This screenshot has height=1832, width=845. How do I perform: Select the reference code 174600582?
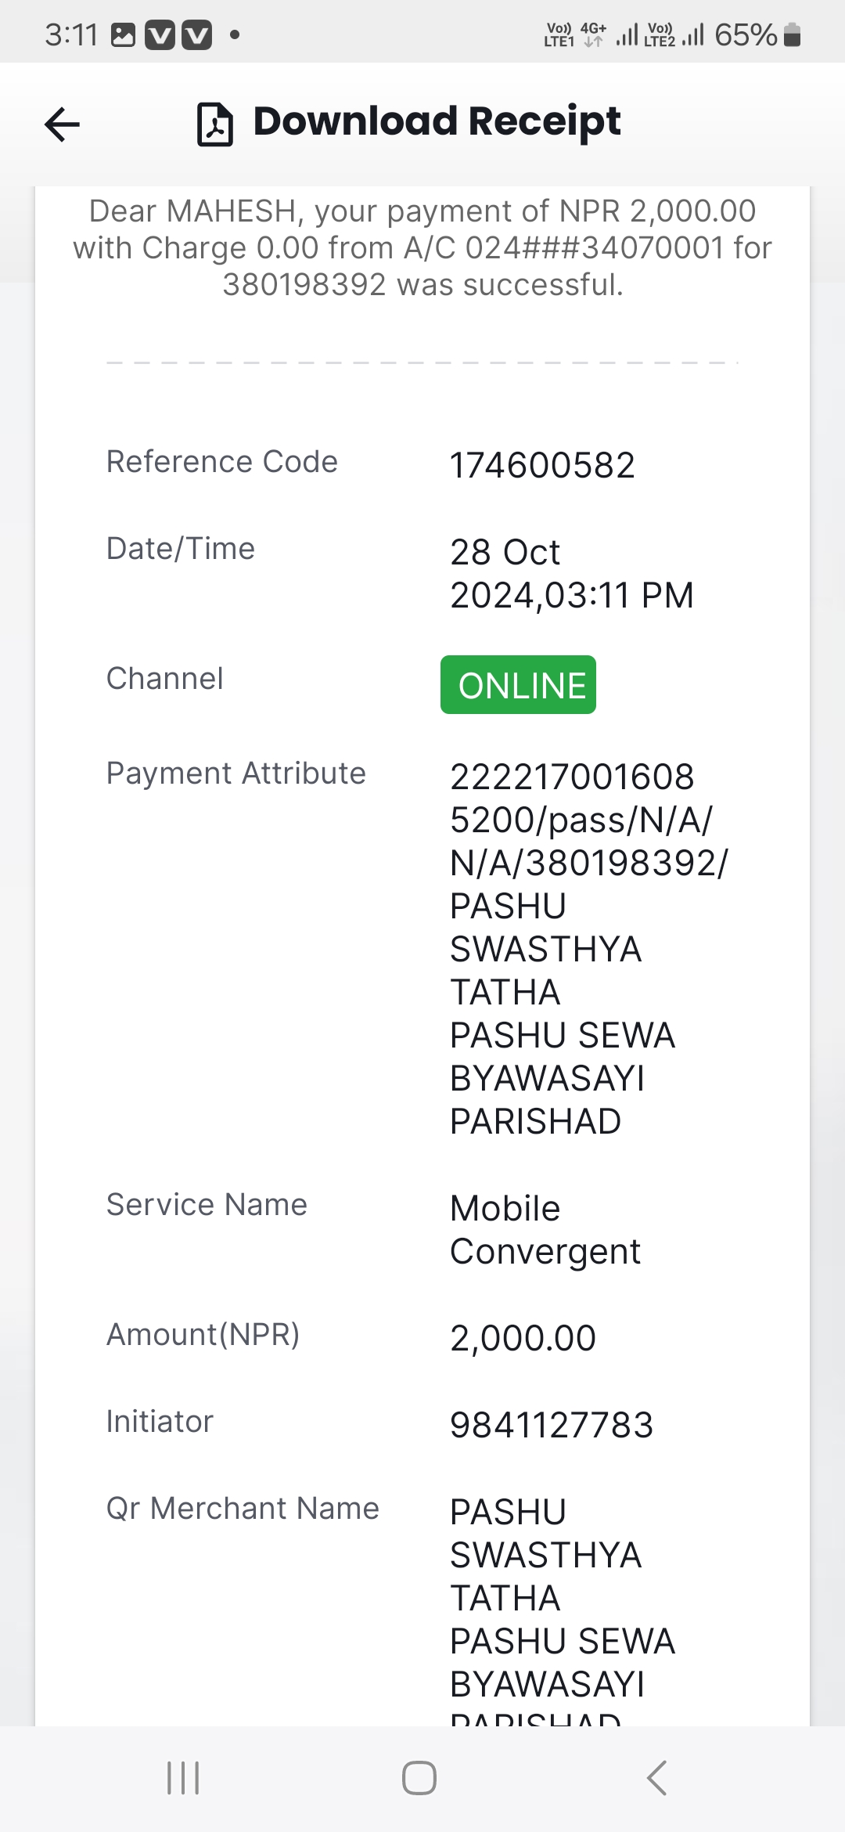[542, 465]
